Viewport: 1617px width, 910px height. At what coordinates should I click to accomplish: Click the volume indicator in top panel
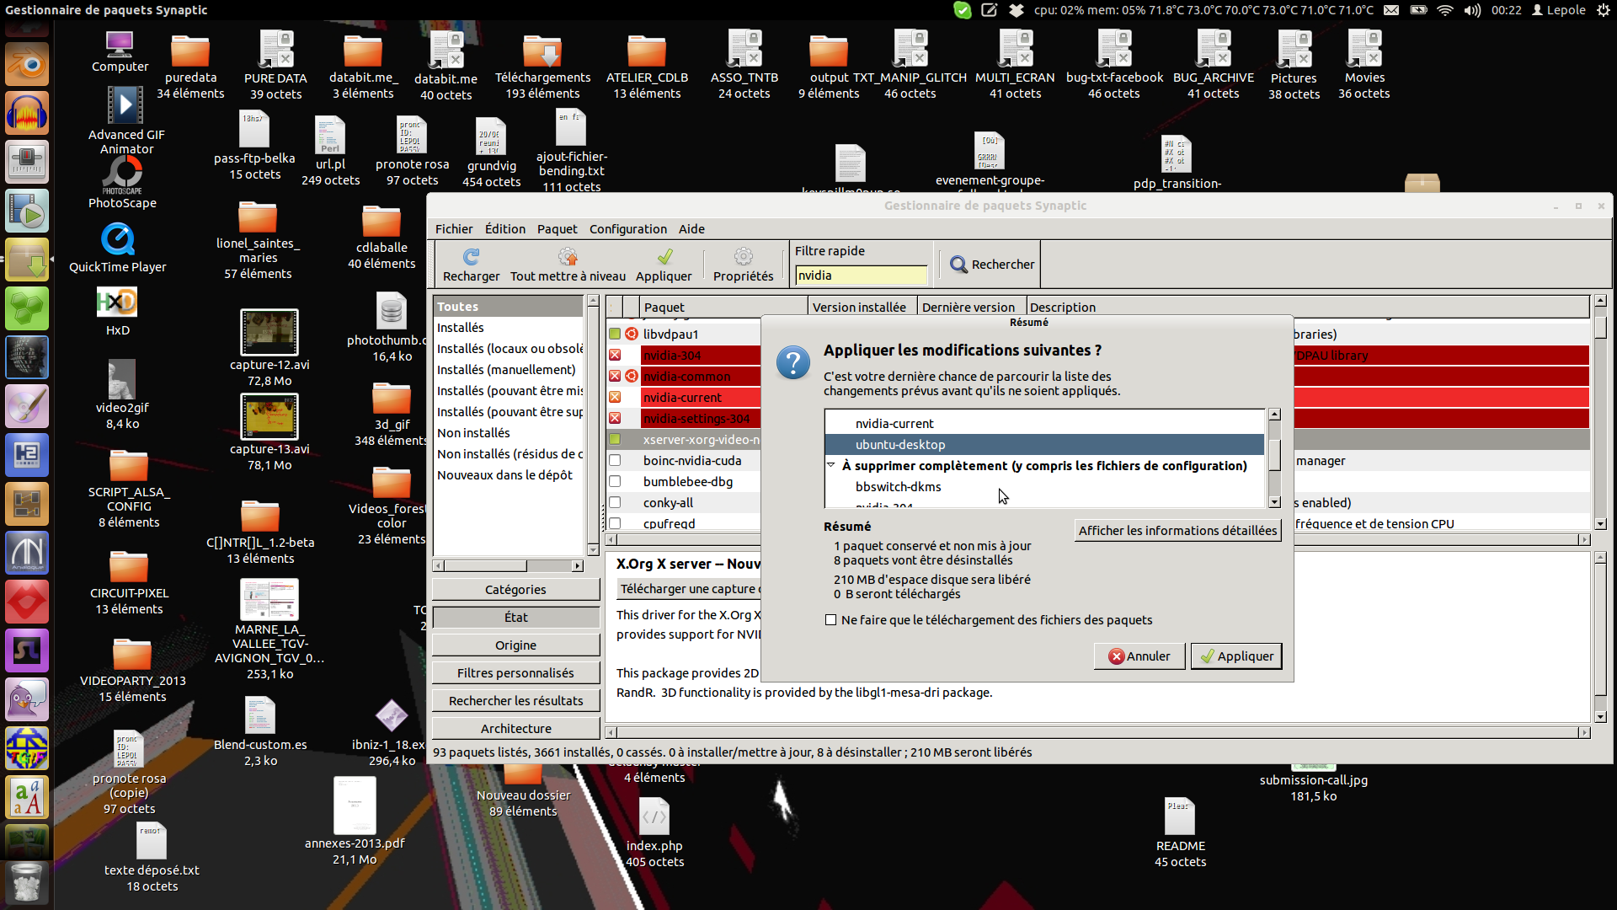[1472, 10]
